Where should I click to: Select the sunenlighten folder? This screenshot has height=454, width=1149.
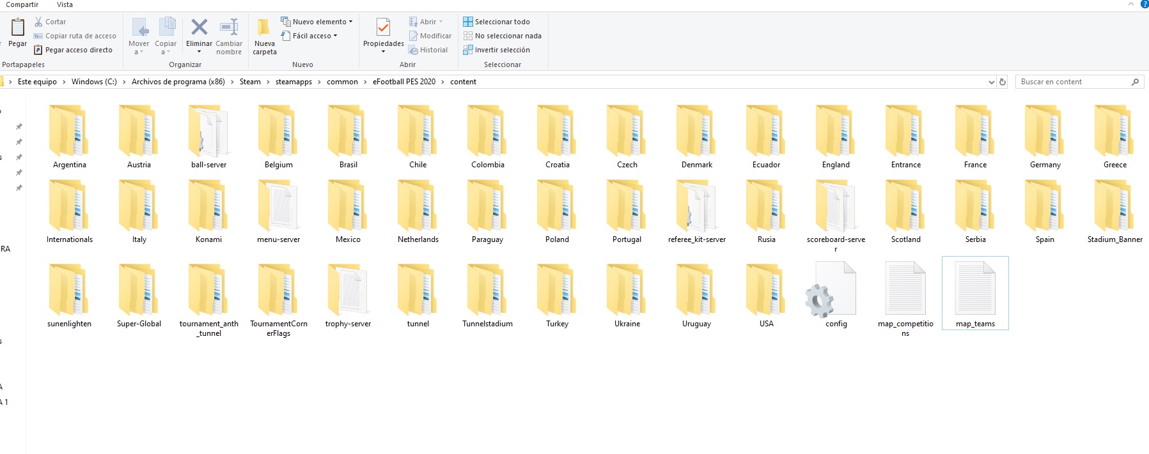[x=69, y=296]
